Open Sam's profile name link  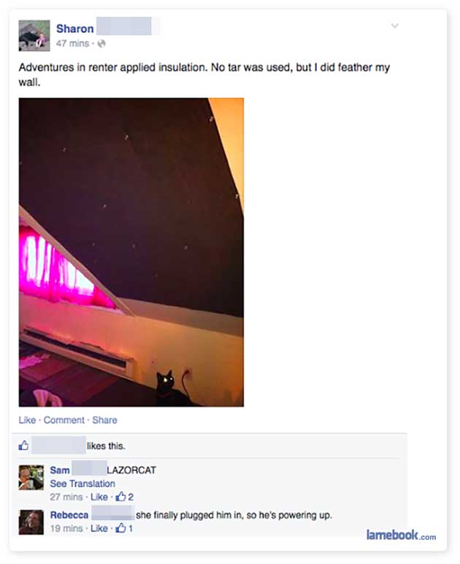click(60, 470)
